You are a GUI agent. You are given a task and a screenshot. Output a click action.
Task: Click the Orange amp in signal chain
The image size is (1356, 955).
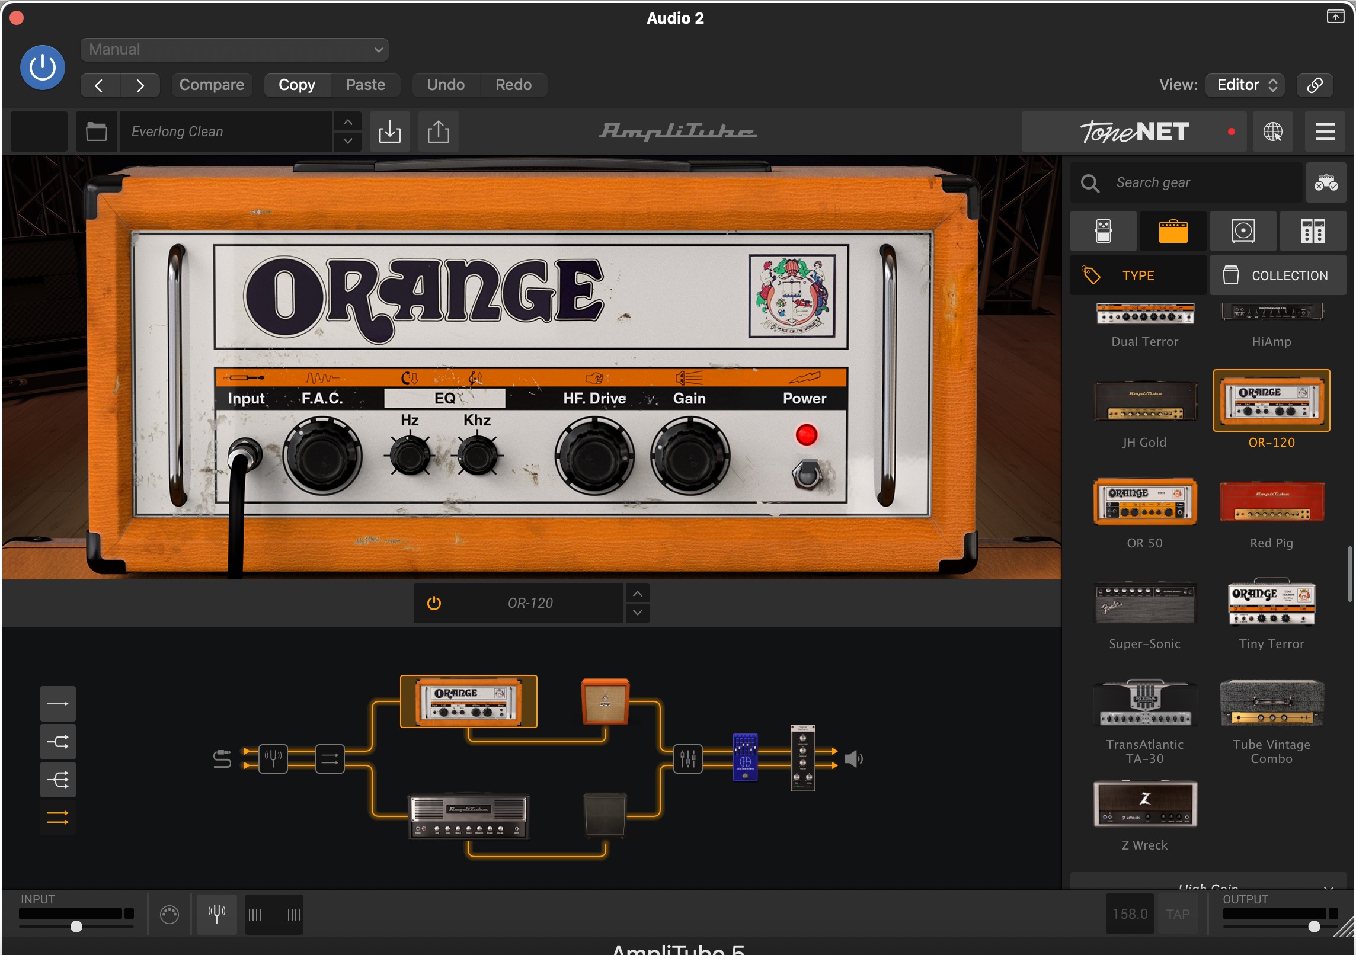pos(469,701)
